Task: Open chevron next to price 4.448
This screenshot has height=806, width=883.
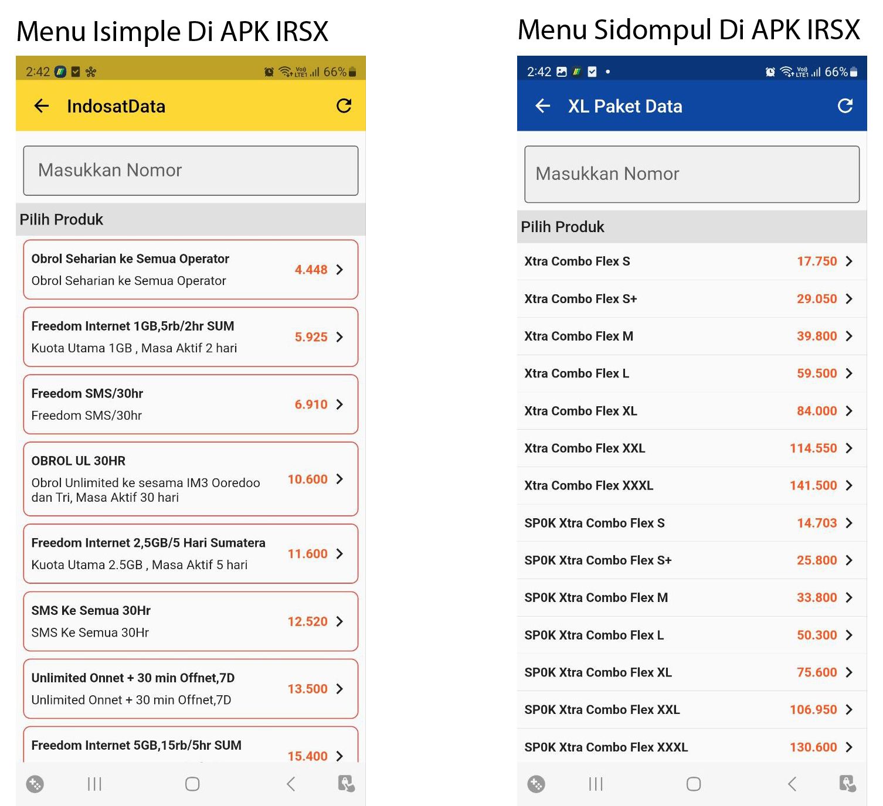Action: [339, 270]
